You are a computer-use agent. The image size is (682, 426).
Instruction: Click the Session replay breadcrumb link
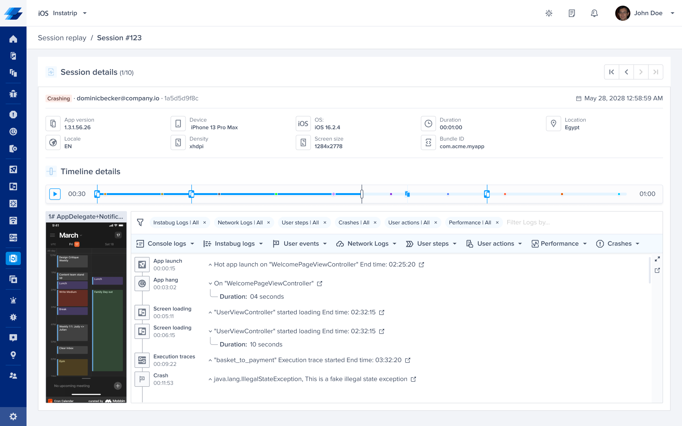tap(62, 38)
